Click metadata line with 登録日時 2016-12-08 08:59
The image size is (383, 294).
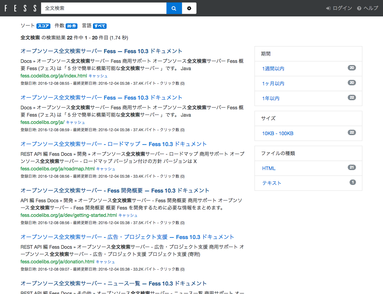pos(103,130)
